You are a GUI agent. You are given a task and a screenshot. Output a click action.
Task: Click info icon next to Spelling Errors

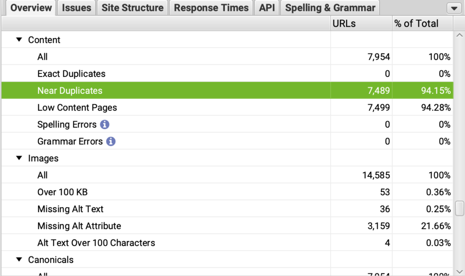pyautogui.click(x=105, y=125)
